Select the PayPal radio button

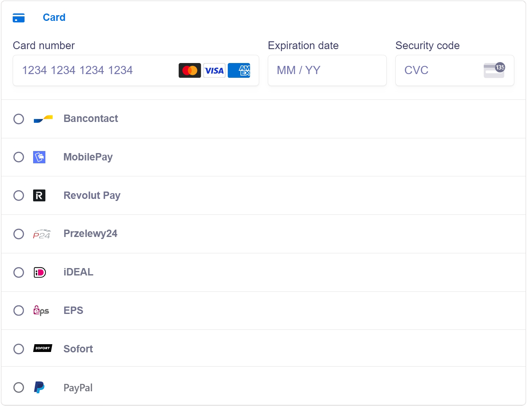point(19,388)
